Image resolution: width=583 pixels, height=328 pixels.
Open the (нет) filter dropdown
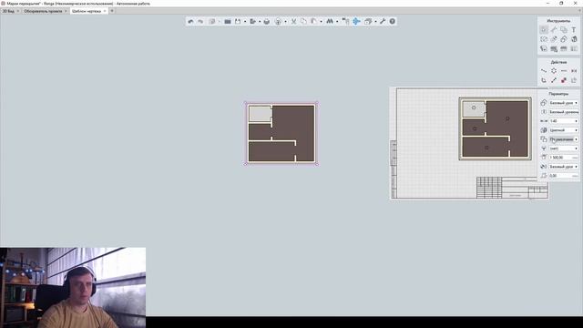tap(564, 149)
